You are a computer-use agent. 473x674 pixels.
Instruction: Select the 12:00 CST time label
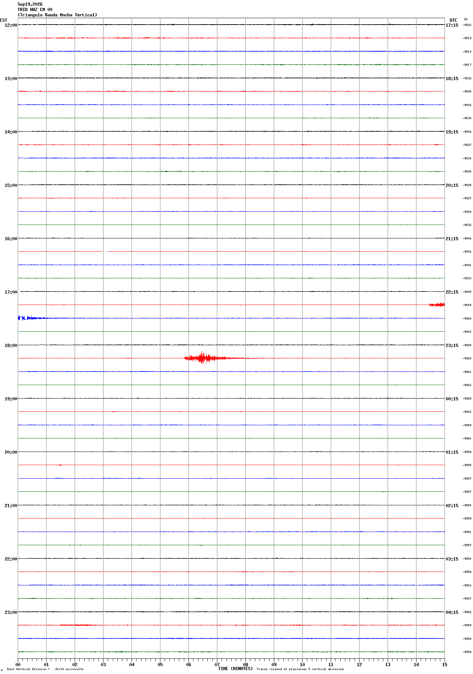click(11, 25)
